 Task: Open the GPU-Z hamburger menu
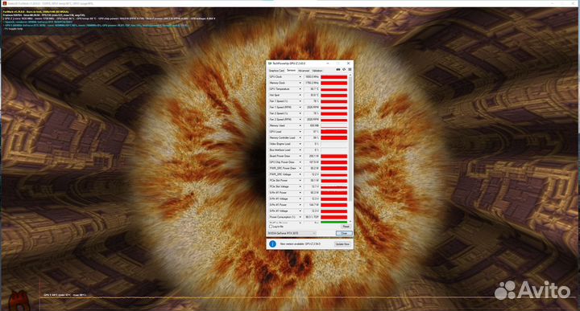pyautogui.click(x=350, y=70)
